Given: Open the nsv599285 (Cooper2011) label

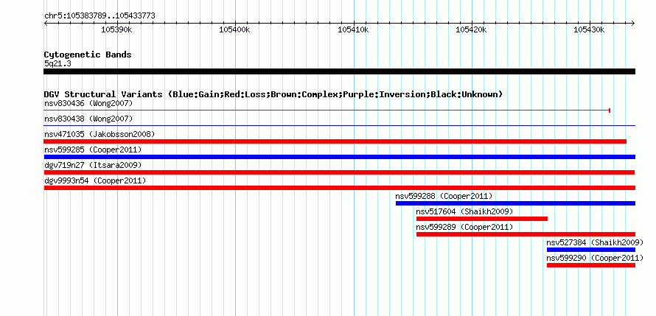Looking at the screenshot, I should click(x=93, y=150).
